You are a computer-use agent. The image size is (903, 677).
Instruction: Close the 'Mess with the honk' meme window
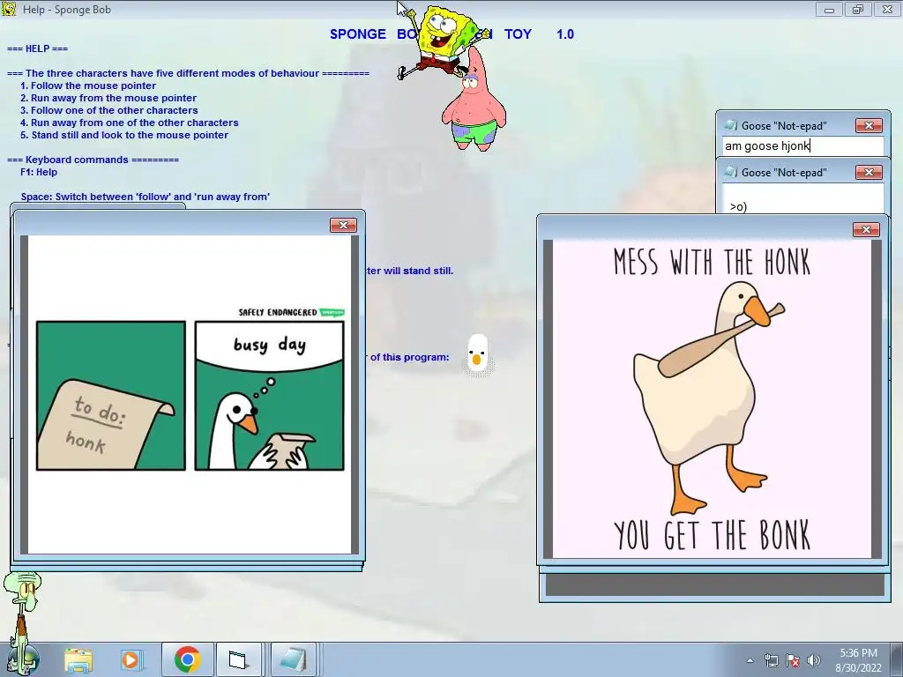[x=866, y=230]
